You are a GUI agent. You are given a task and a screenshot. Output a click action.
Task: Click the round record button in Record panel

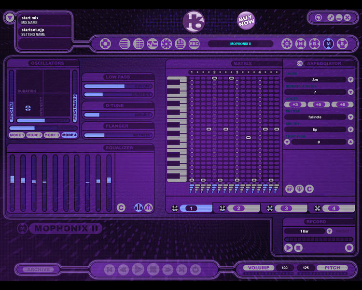[x=349, y=248]
